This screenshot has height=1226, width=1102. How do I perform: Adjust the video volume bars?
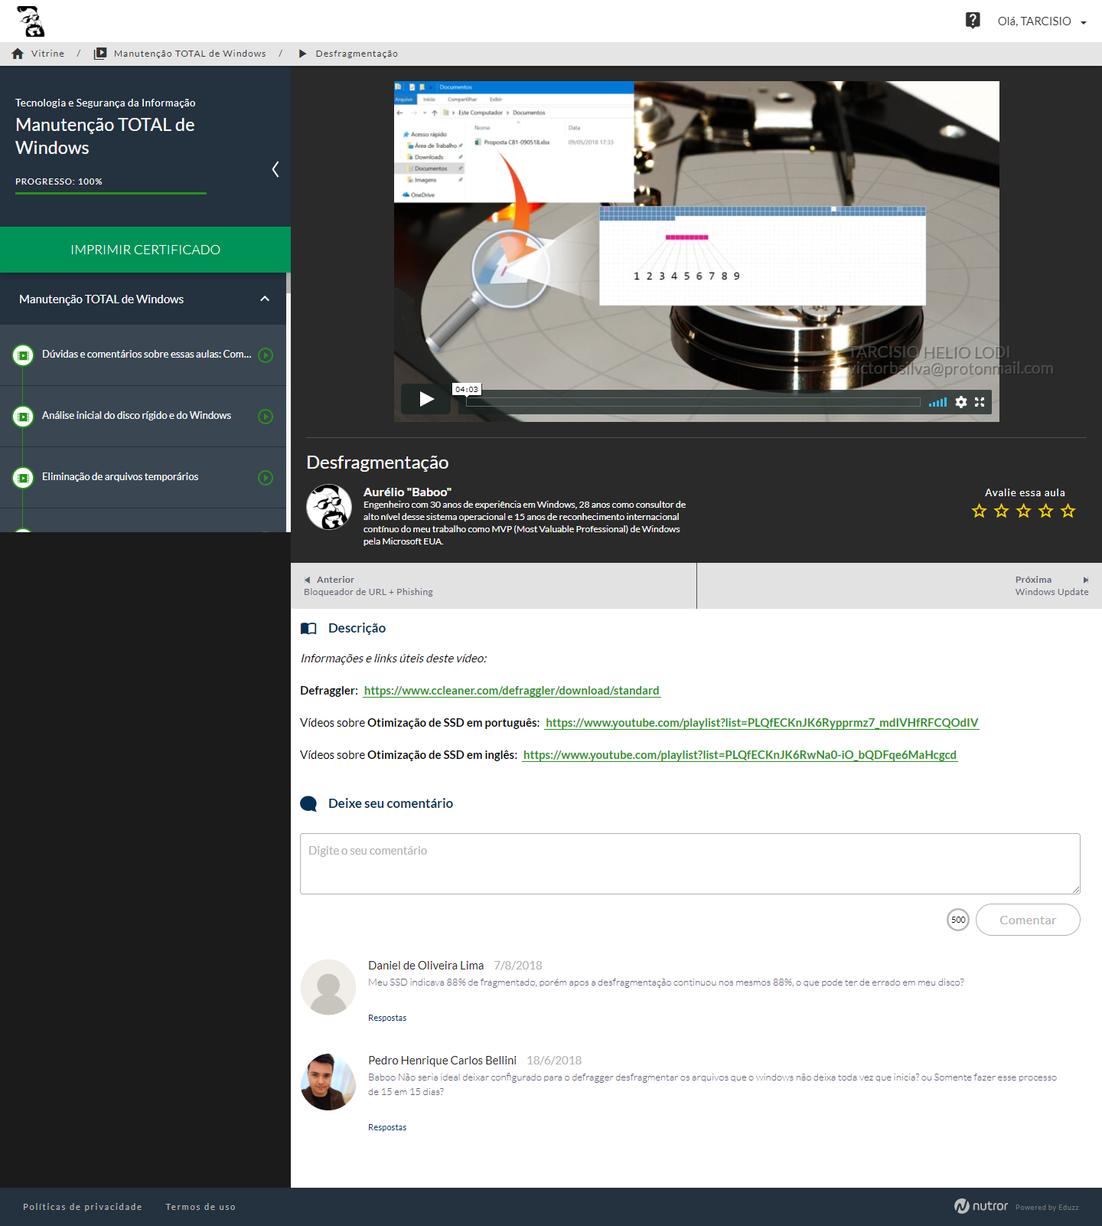pyautogui.click(x=937, y=402)
